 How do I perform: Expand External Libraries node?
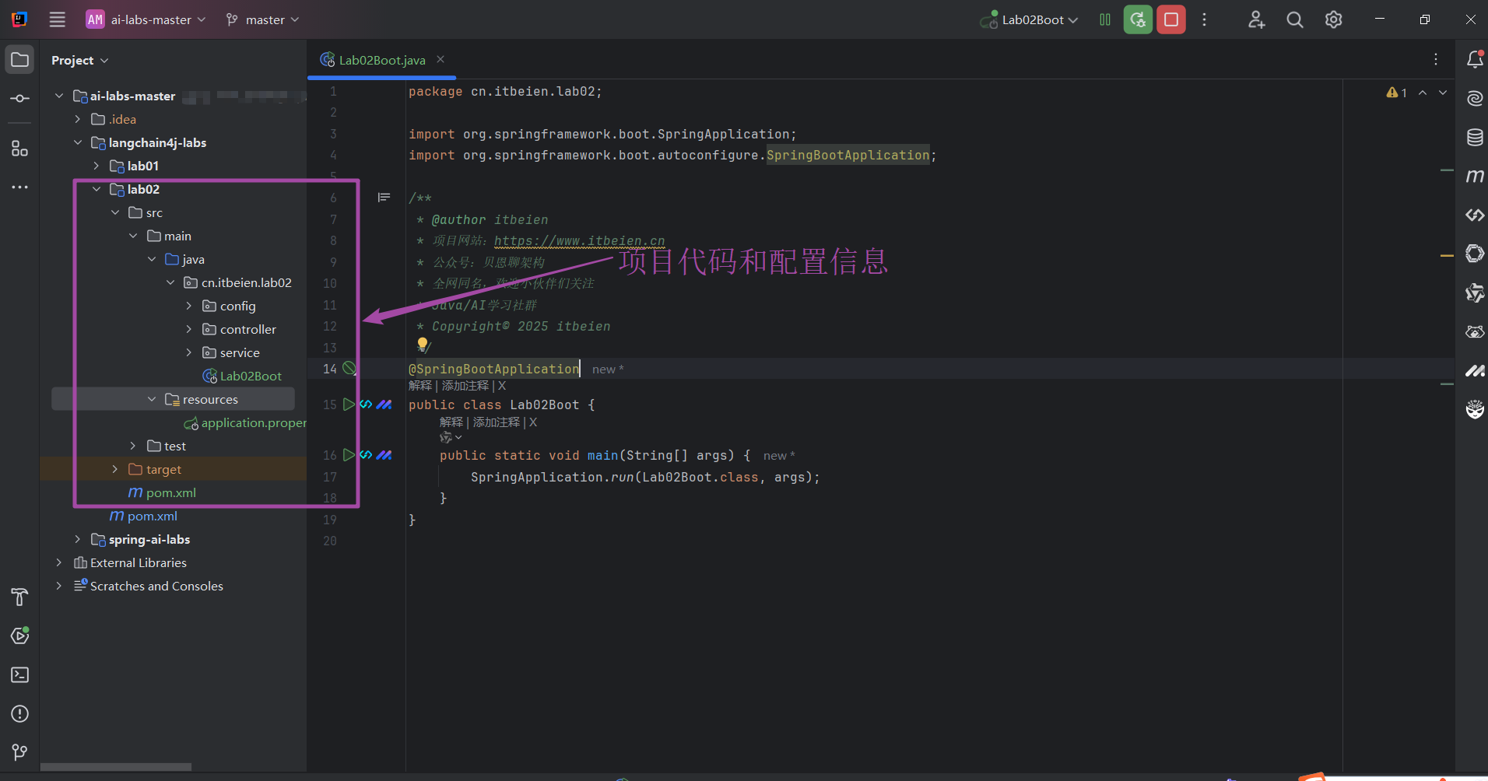pyautogui.click(x=58, y=562)
